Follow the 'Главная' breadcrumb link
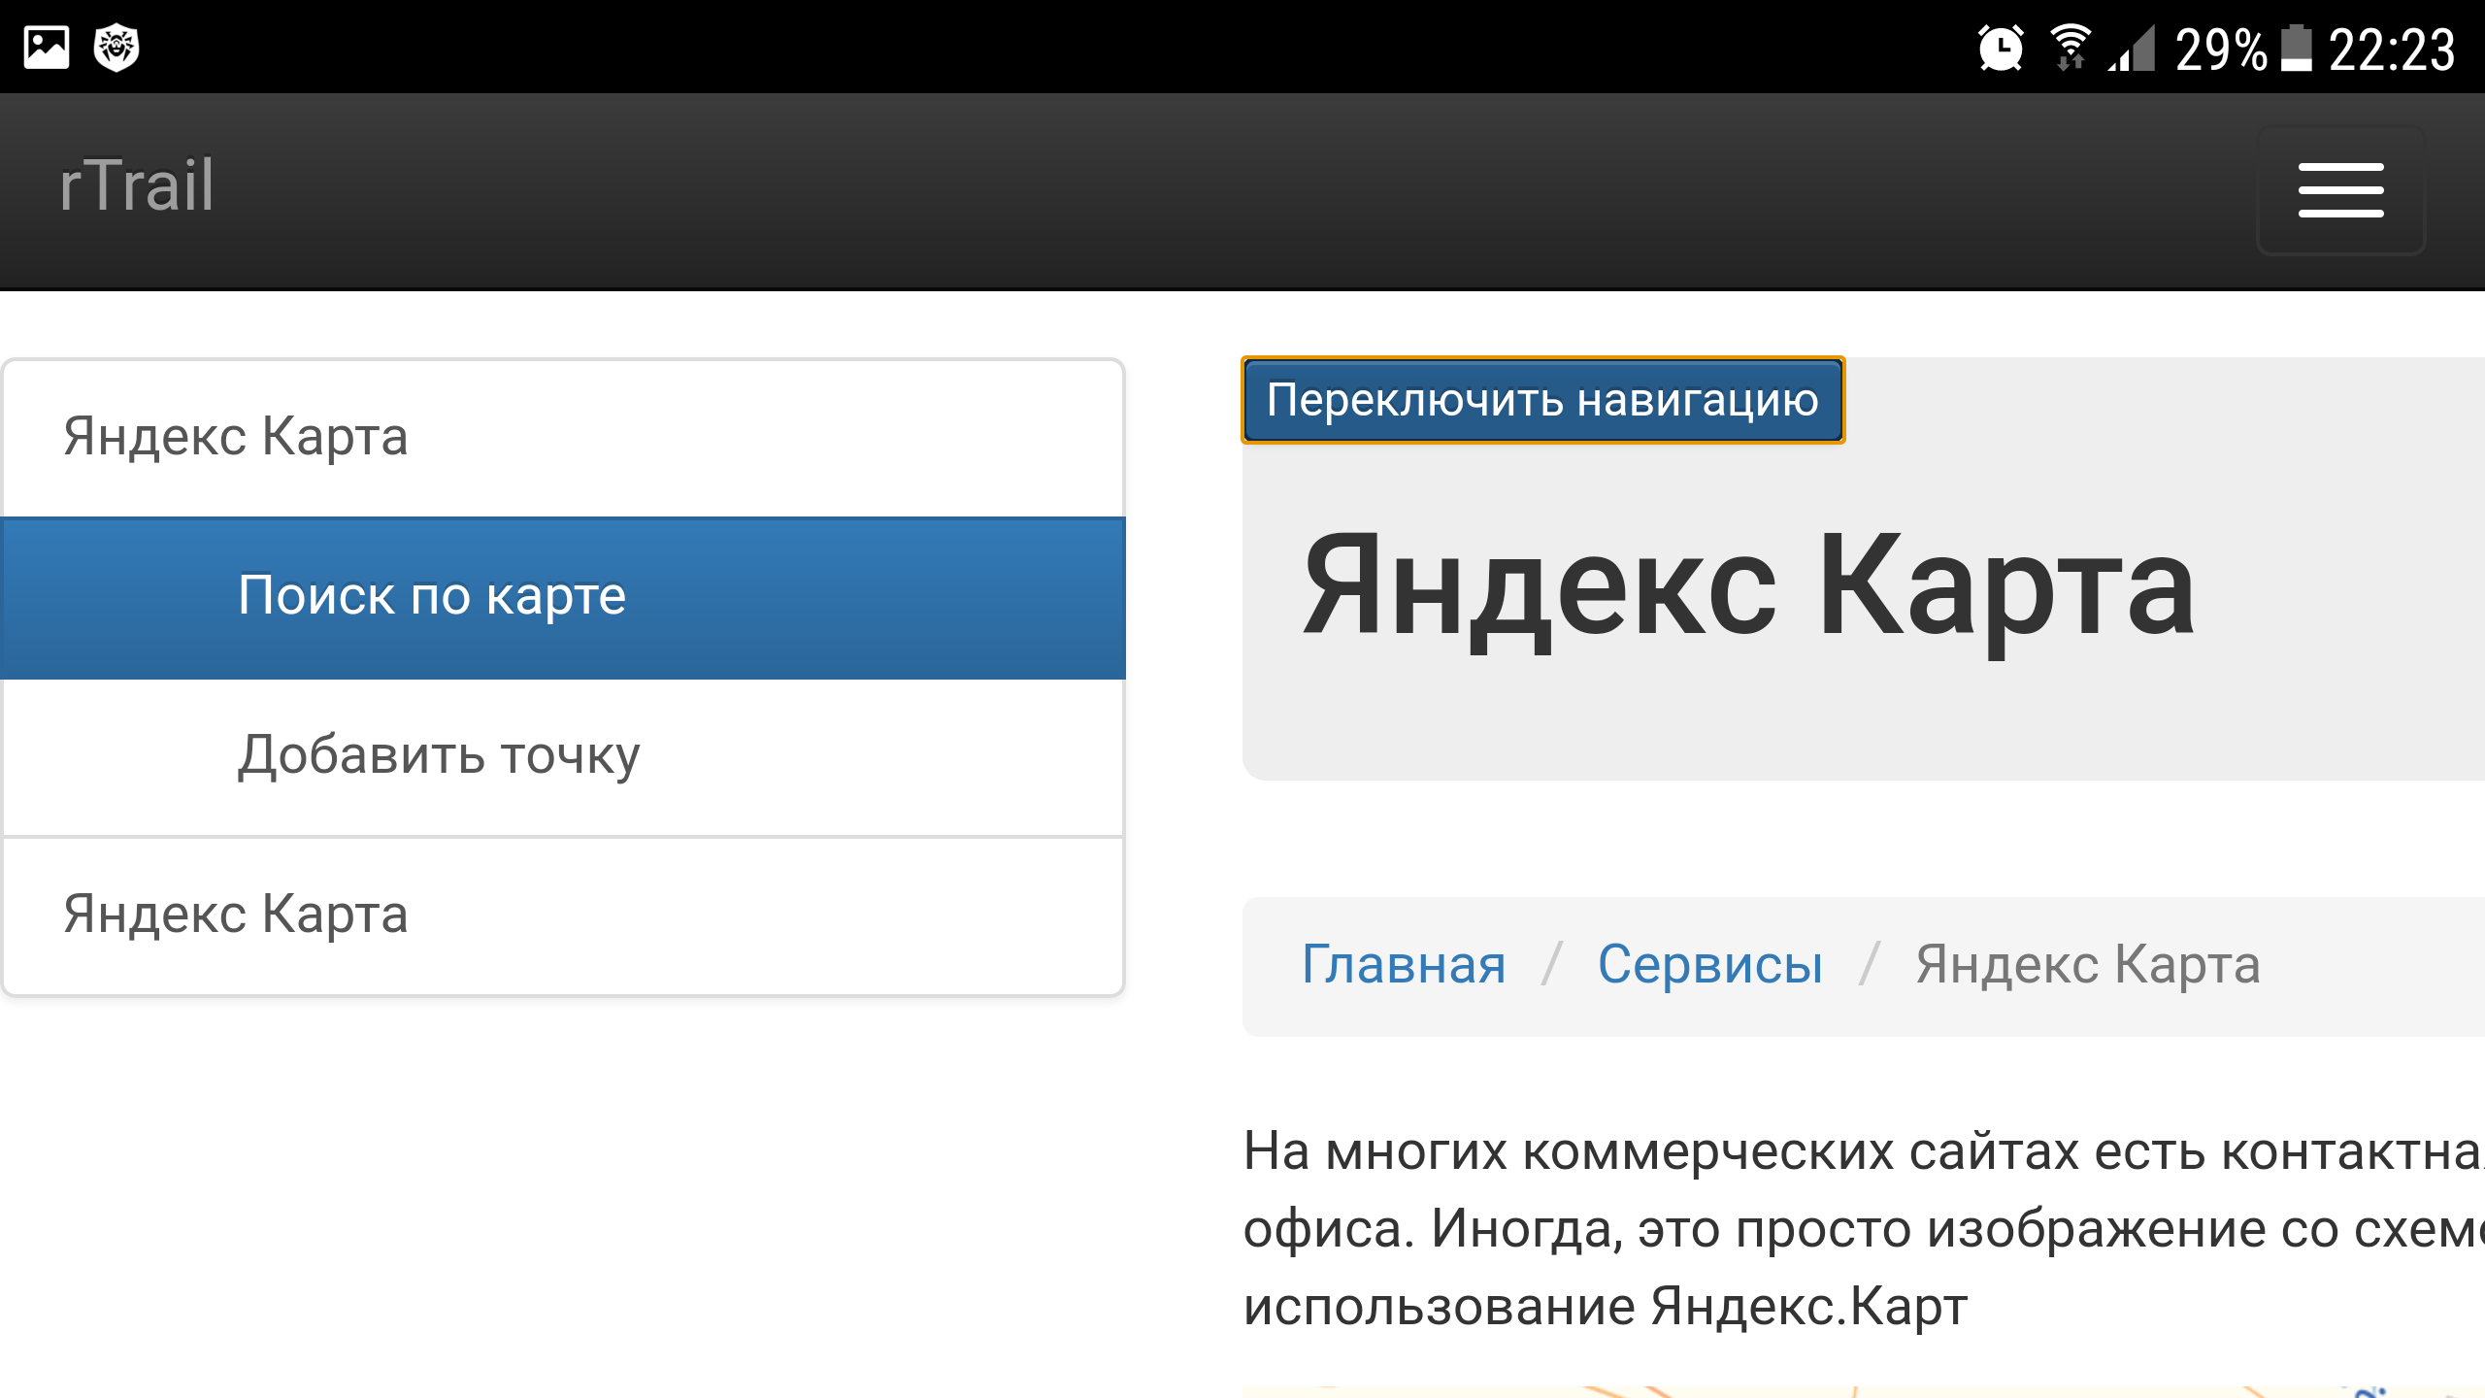Screen dimensions: 2485x1398 (1404, 965)
